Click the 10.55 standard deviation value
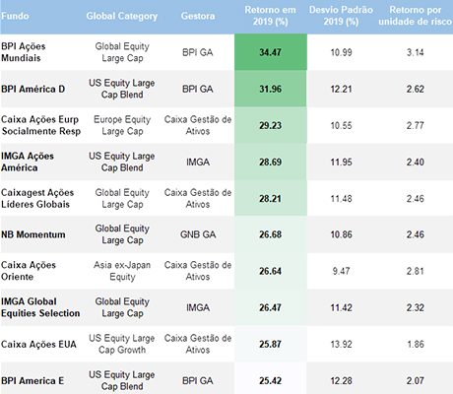 (x=341, y=125)
